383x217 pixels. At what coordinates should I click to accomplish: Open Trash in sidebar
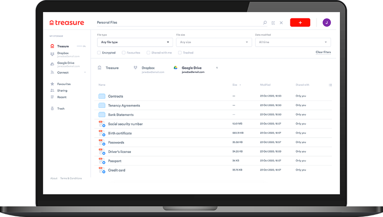click(61, 108)
